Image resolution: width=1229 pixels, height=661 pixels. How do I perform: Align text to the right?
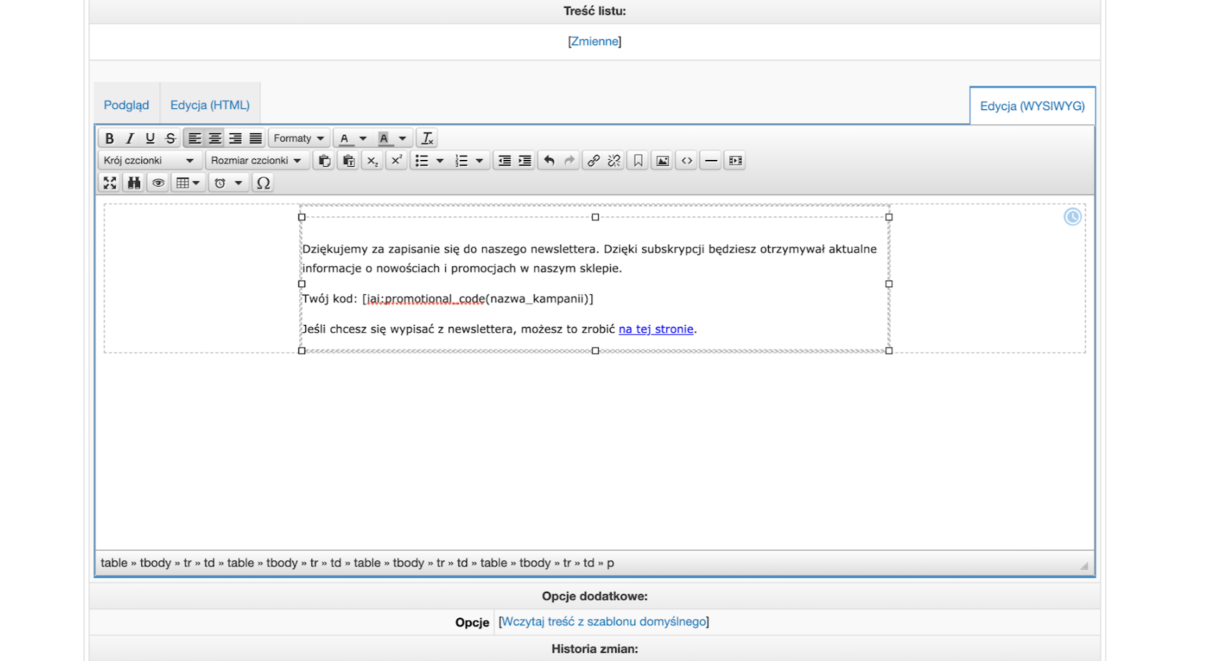pyautogui.click(x=235, y=138)
